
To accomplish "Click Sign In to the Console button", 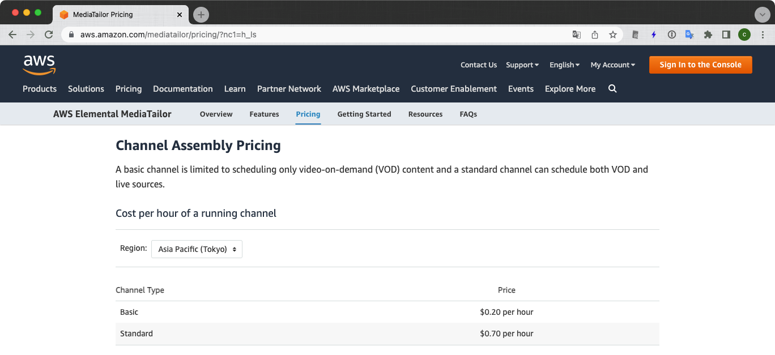I will [700, 65].
